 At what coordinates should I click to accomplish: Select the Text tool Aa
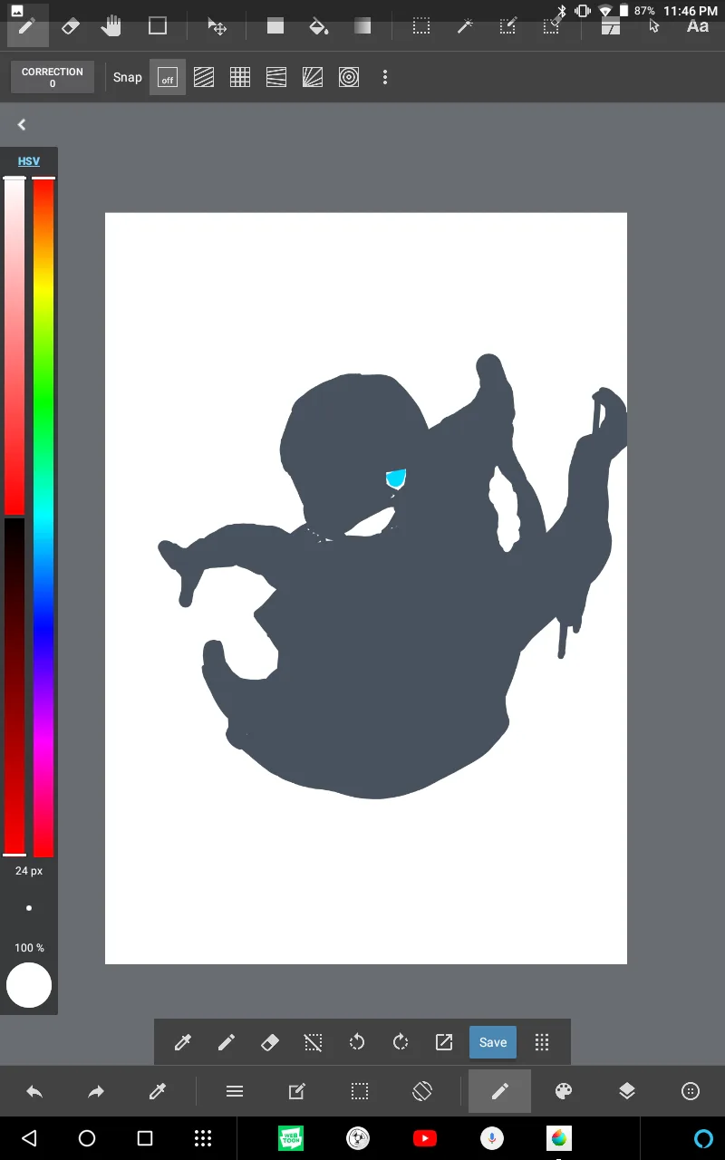[x=698, y=26]
